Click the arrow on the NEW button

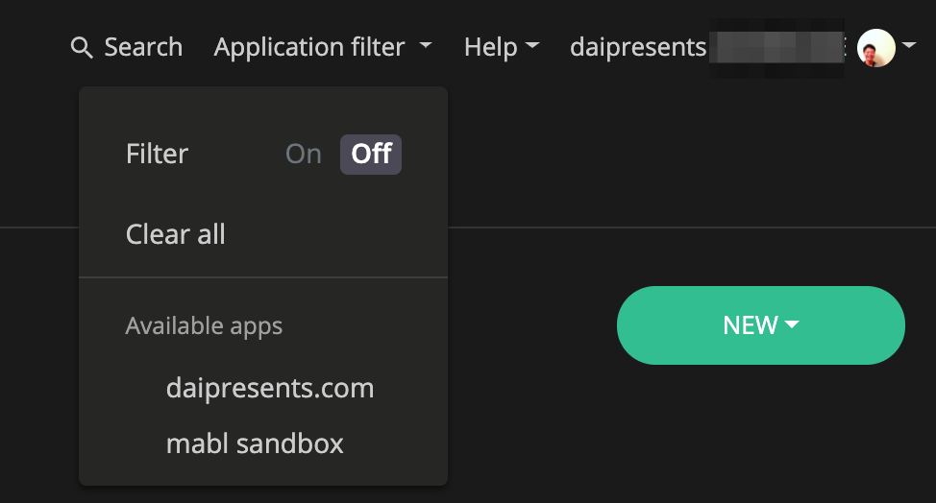(x=792, y=325)
